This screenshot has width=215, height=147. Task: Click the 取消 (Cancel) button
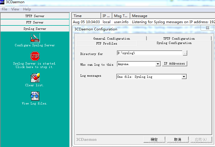point(178,139)
